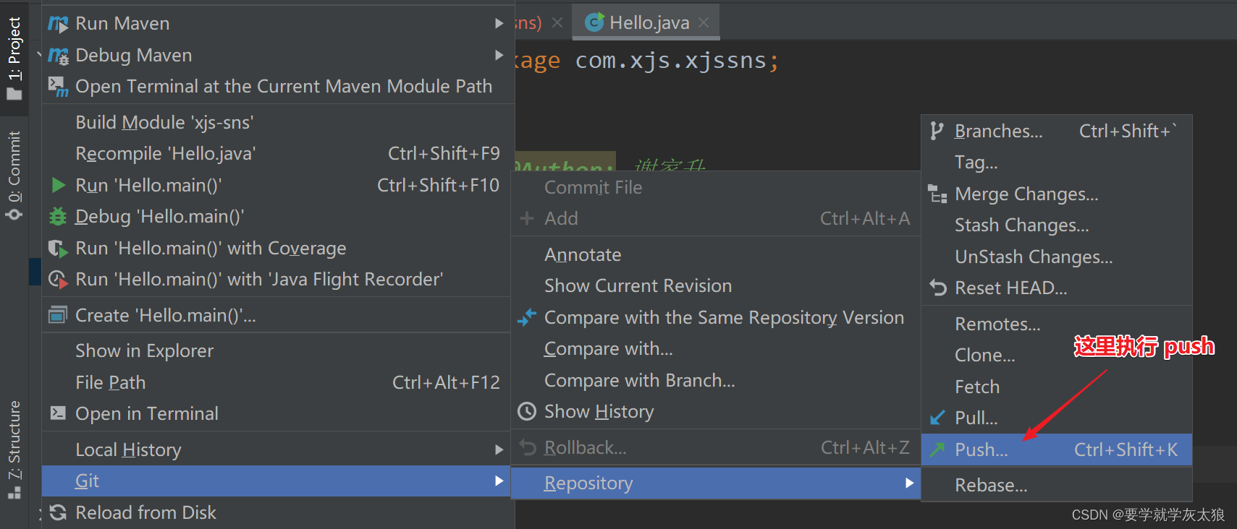Choose Fetch from Repository menu
1237x529 pixels.
click(x=1056, y=387)
